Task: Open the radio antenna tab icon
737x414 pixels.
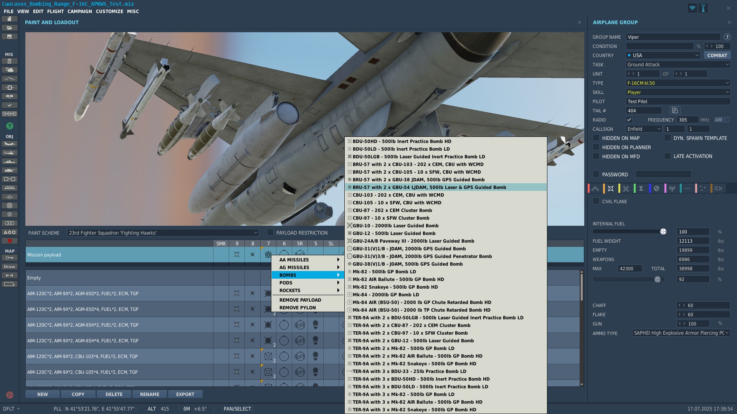Action: pos(672,189)
